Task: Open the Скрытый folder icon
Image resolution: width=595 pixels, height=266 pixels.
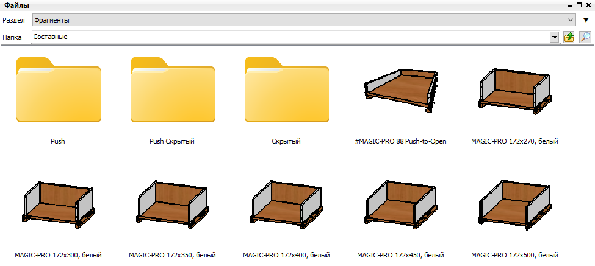Action: [287, 89]
